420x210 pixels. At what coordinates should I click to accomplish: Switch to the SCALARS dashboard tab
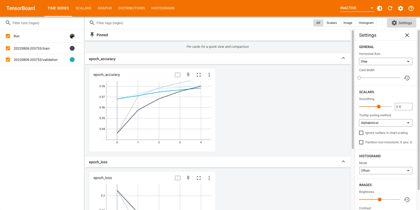pos(83,8)
